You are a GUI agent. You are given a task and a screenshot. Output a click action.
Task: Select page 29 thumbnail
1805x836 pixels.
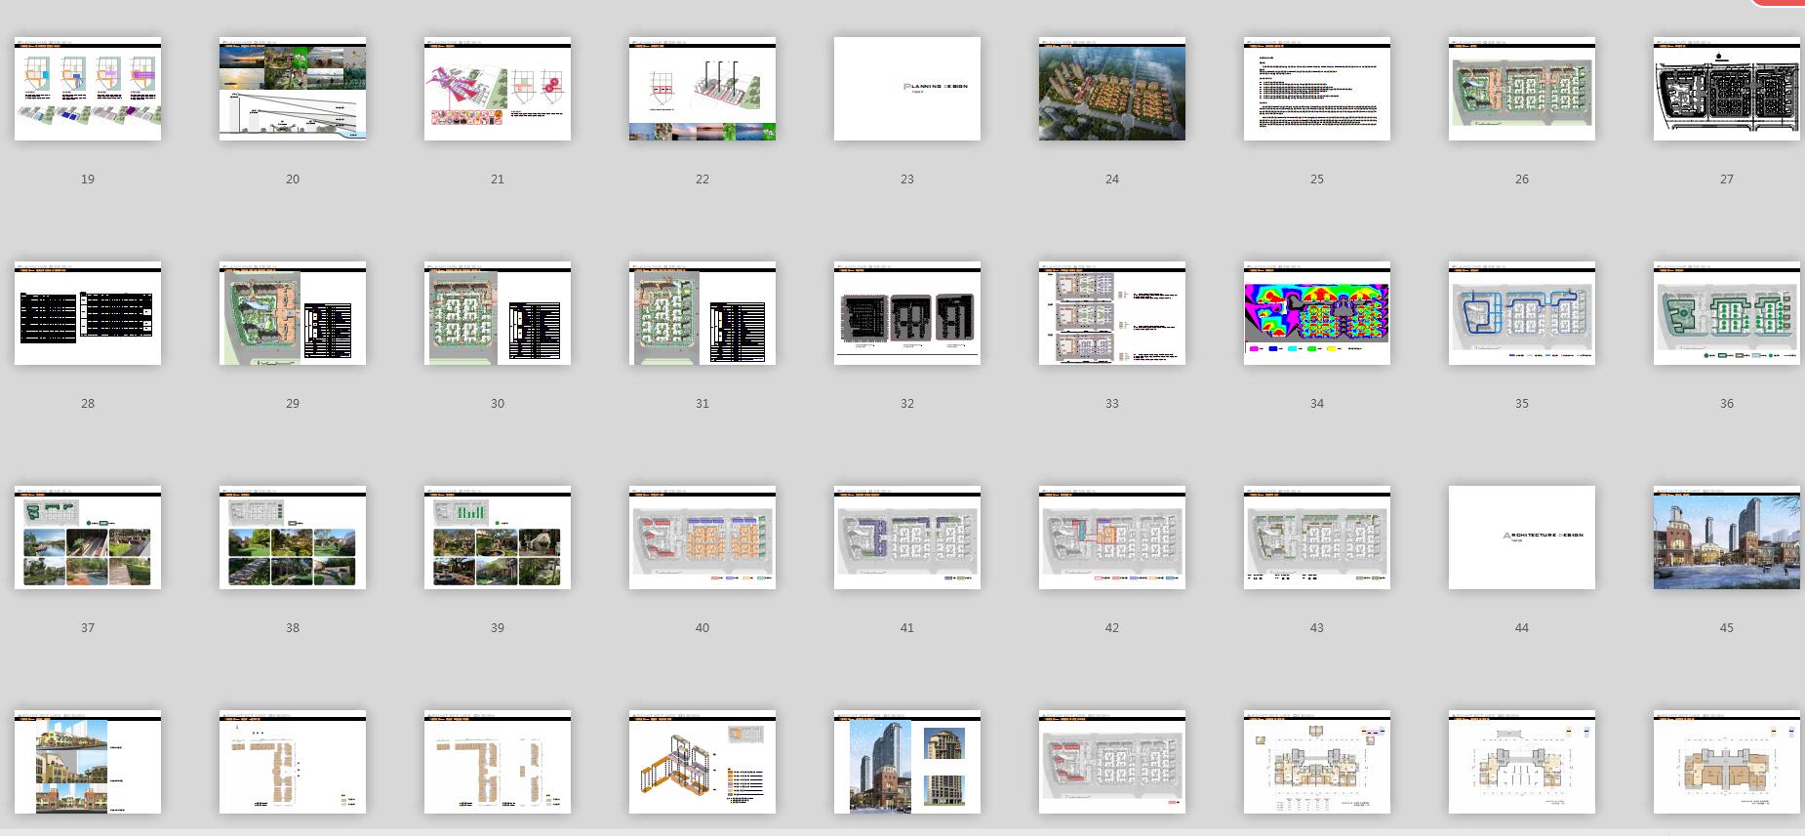pyautogui.click(x=293, y=313)
